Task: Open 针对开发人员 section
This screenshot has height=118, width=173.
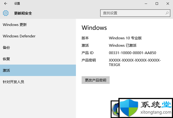Action: pos(38,82)
